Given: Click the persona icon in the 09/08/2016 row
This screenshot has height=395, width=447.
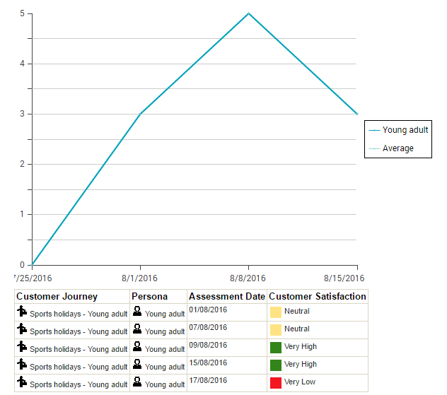Looking at the screenshot, I should point(137,347).
